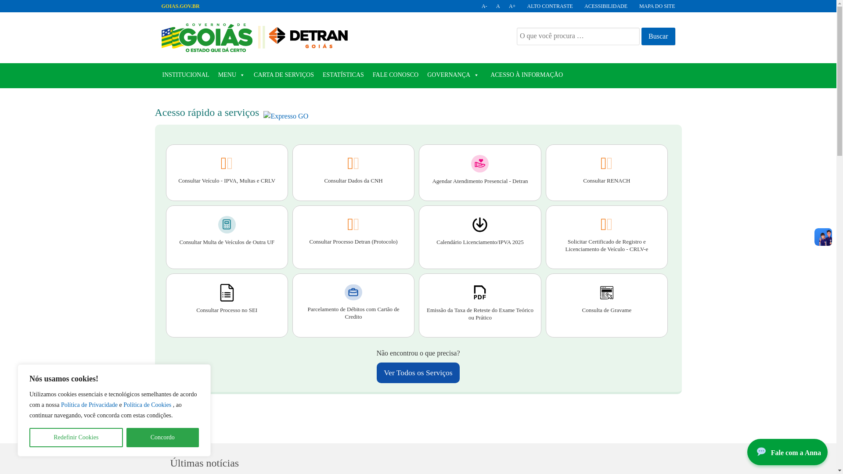Click the Expresso GO image link
The image size is (843, 474).
(286, 116)
